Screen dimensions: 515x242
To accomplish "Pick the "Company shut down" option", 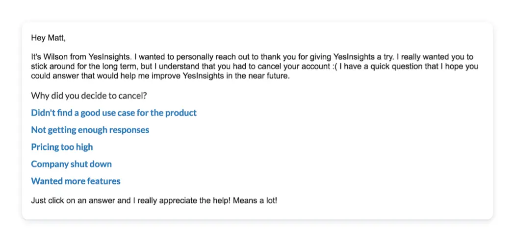I will (71, 164).
